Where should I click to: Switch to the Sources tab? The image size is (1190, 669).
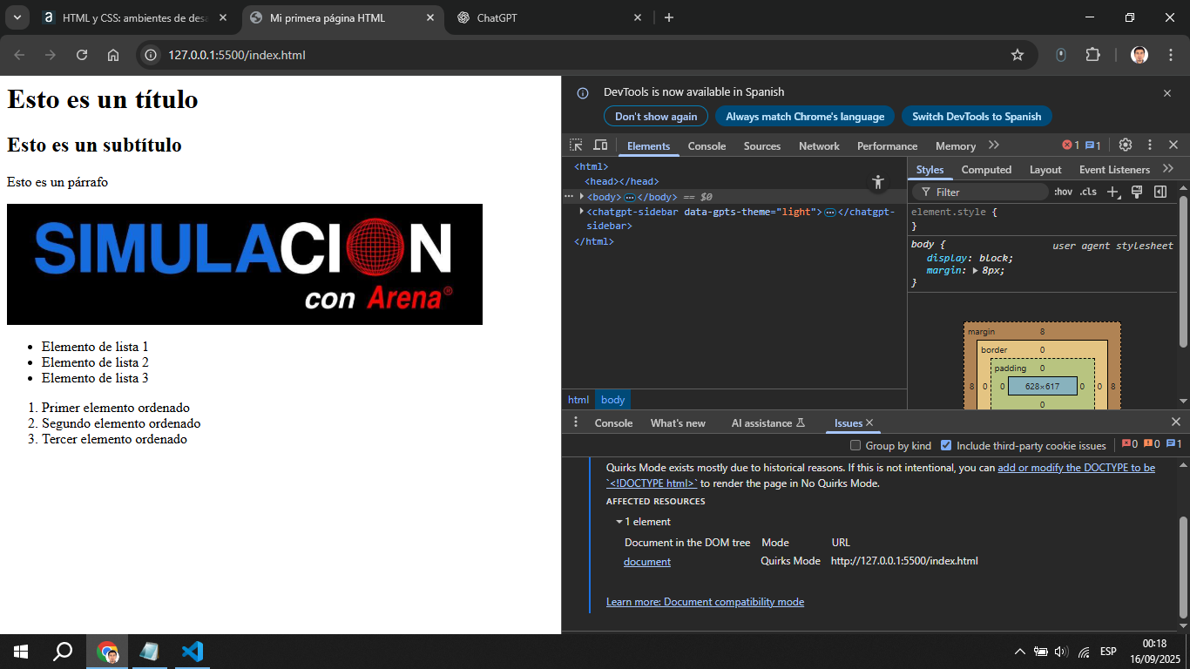click(x=762, y=145)
